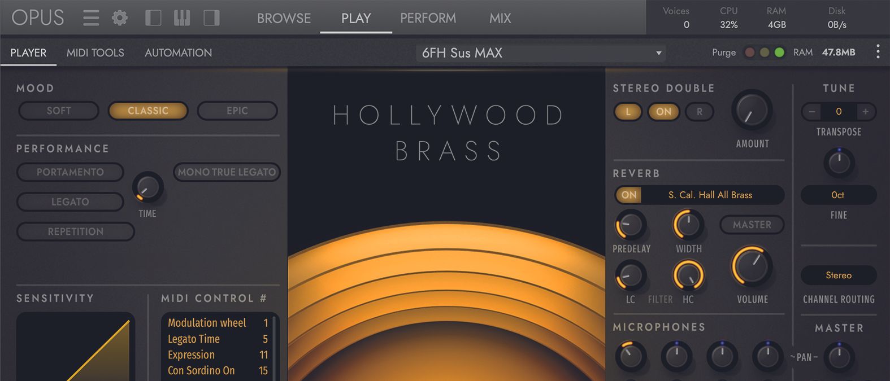Click the Voices 0 readout
This screenshot has height=381, width=890.
pos(676,18)
